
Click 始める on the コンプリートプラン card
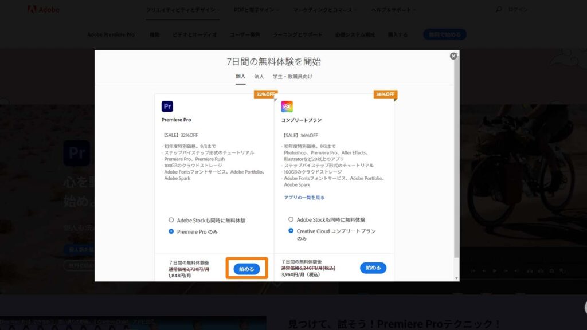(x=373, y=268)
